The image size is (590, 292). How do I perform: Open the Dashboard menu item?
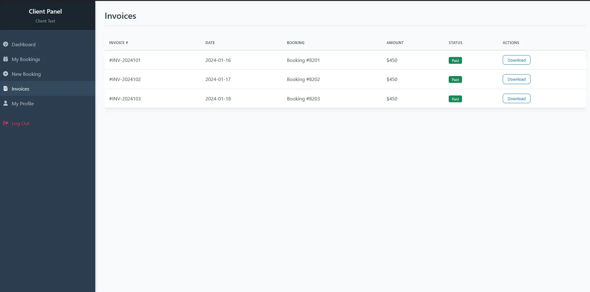[x=23, y=44]
